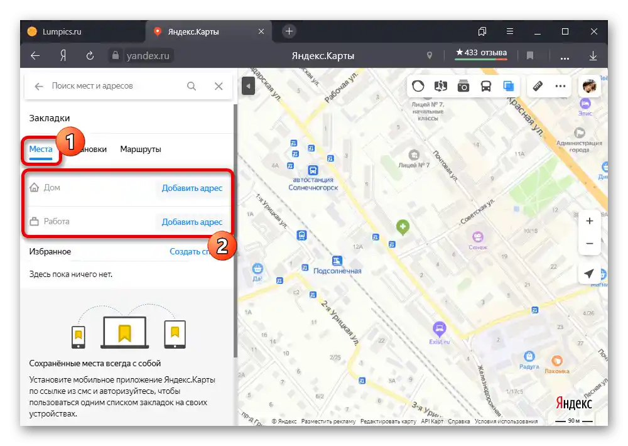Open the Условия использования link

(x=506, y=421)
